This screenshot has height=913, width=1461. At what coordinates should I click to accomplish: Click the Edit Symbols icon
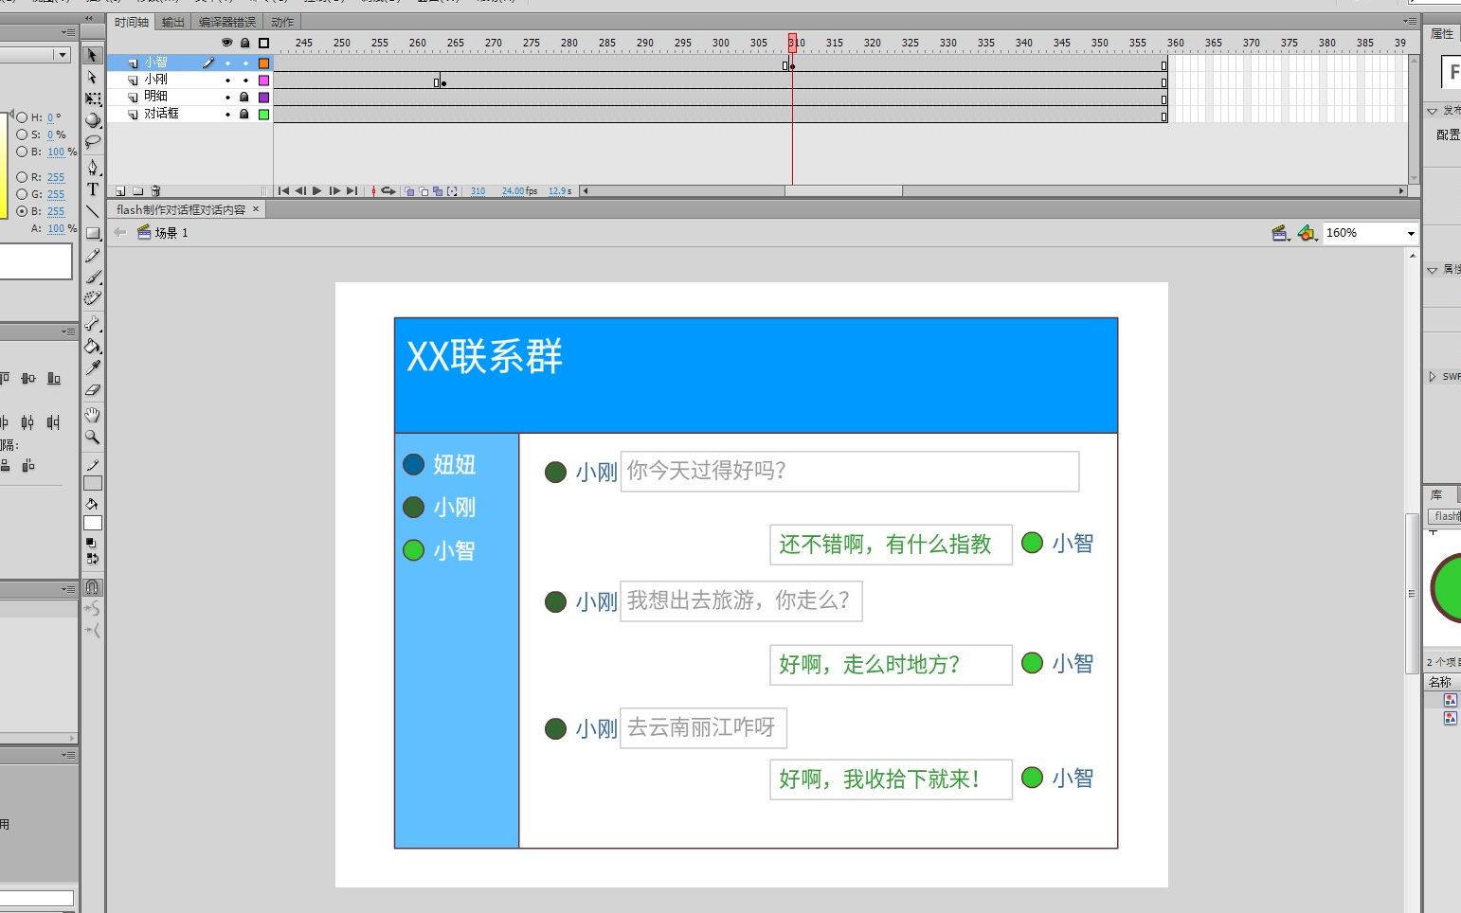(x=1308, y=233)
